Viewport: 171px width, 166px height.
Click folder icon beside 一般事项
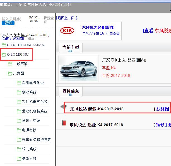click(x=10, y=64)
